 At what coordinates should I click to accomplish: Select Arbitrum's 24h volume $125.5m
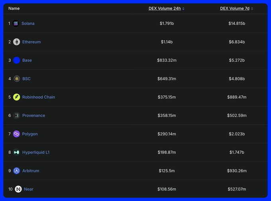click(x=167, y=171)
